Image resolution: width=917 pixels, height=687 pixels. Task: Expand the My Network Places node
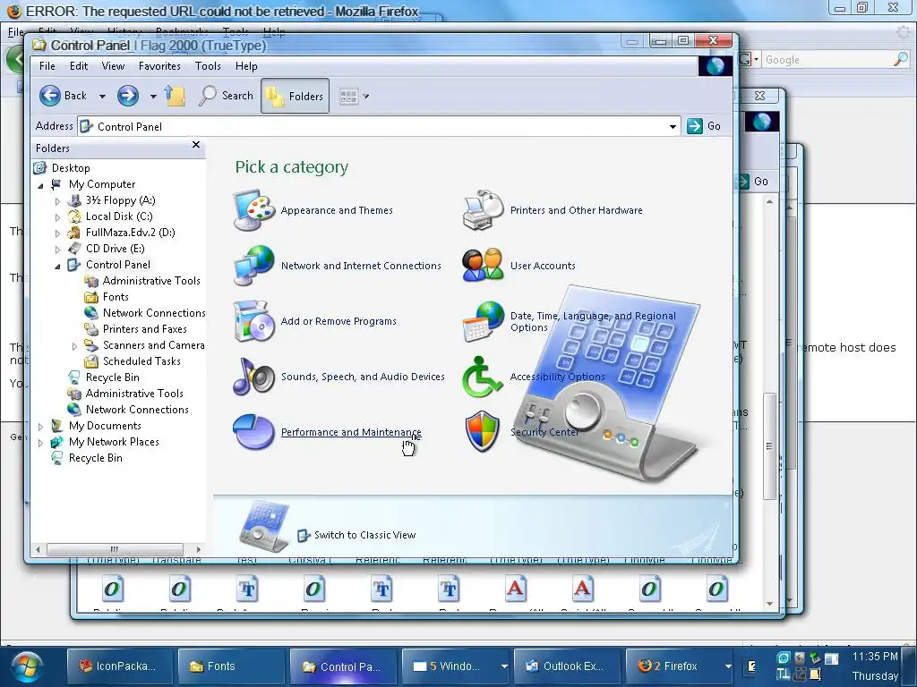point(40,443)
